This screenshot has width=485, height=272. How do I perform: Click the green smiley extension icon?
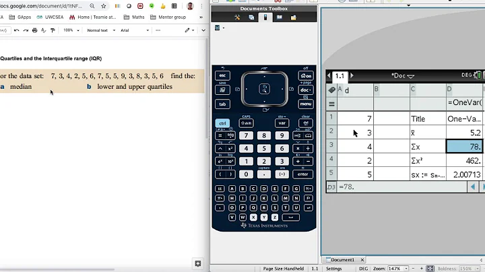point(152,6)
